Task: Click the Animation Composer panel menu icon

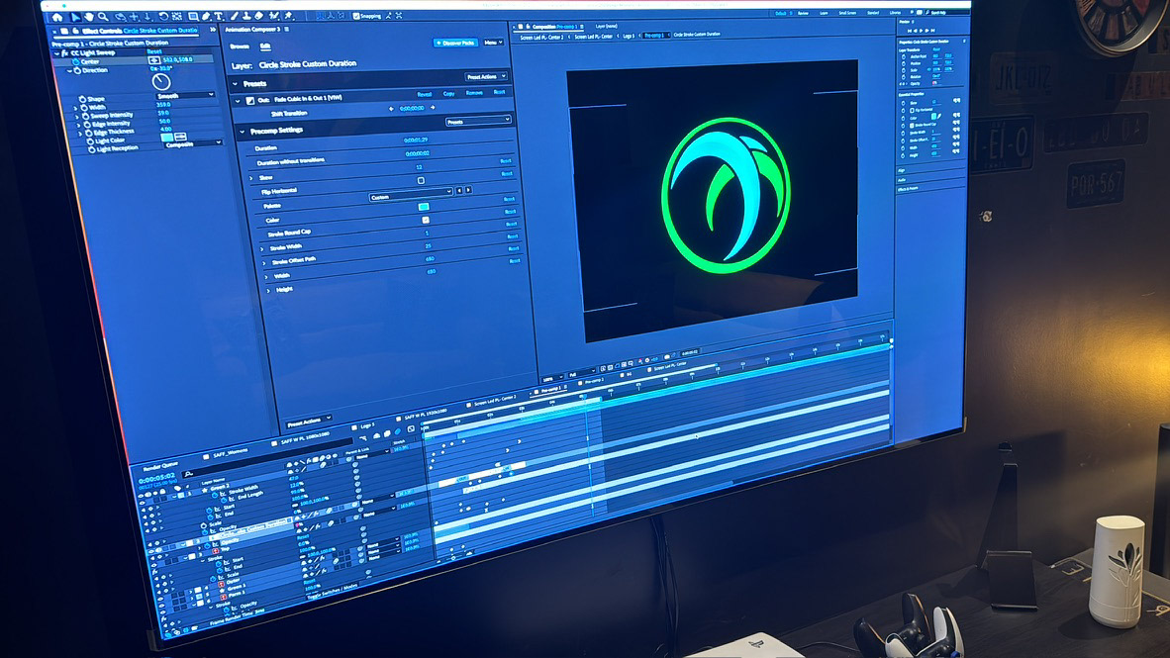Action: pyautogui.click(x=287, y=29)
